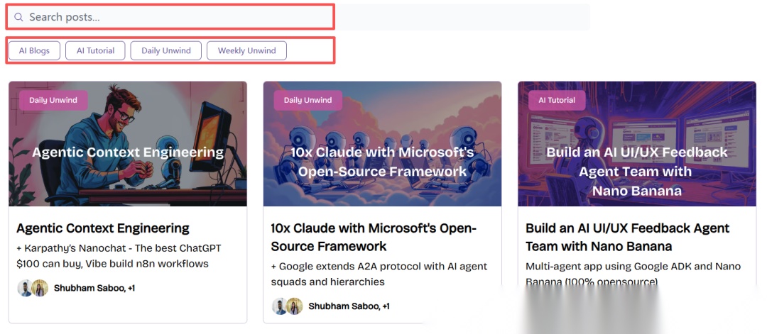Click author avatars on Agentic Context card
This screenshot has height=334, width=767.
click(x=33, y=288)
